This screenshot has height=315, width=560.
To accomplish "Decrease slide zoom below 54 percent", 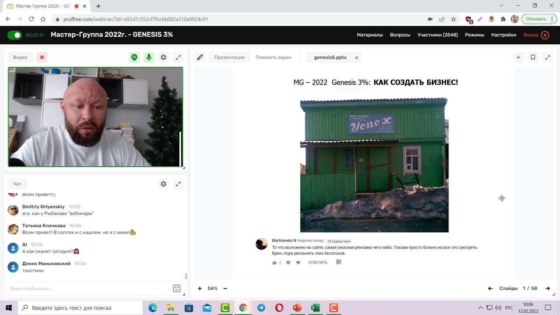I will [225, 288].
